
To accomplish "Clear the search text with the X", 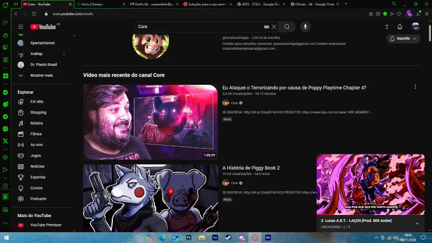I will [x=274, y=27].
